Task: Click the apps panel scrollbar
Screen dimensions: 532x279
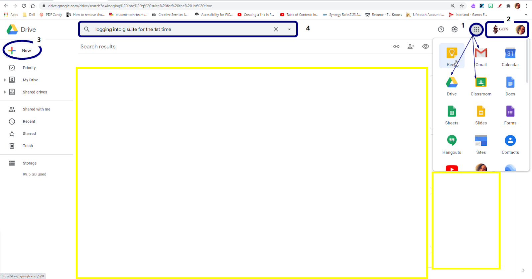Action: point(527,61)
